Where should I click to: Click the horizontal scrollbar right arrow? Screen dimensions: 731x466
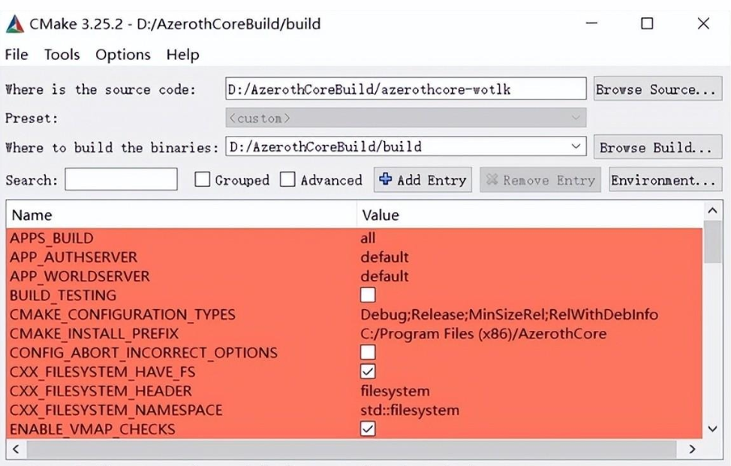[692, 449]
